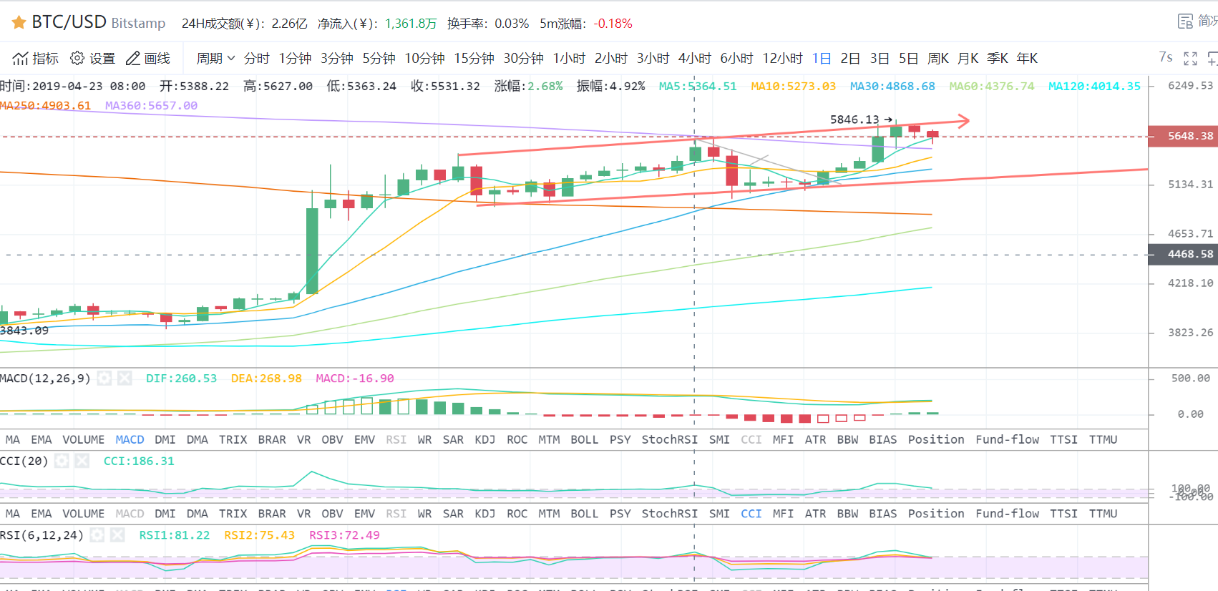Toggle the VOLUME indicator in MACD tab row
Image resolution: width=1218 pixels, height=591 pixels.
pyautogui.click(x=83, y=439)
